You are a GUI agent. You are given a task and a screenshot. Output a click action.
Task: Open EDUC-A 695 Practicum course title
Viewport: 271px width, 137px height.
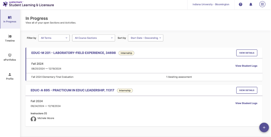coord(72,90)
